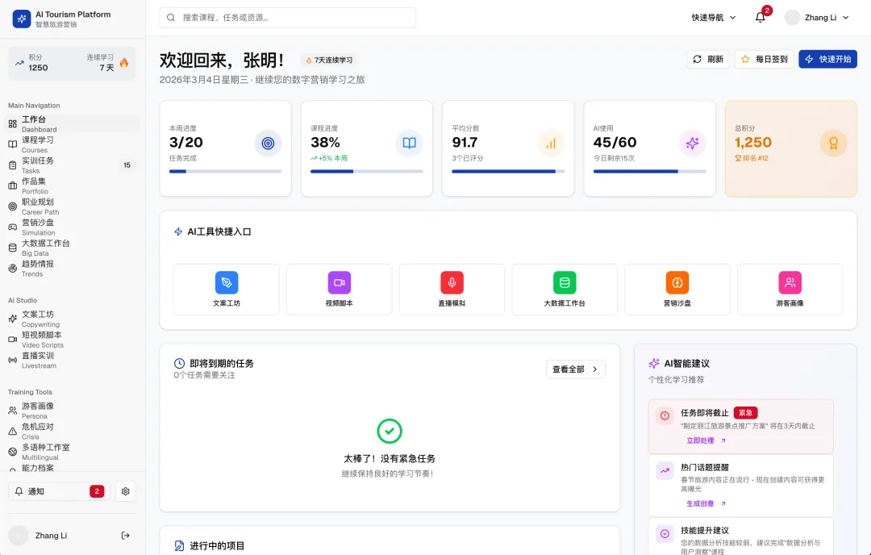Viewport: 871px width, 555px height.
Task: Click the 快速开始 button
Action: (827, 59)
